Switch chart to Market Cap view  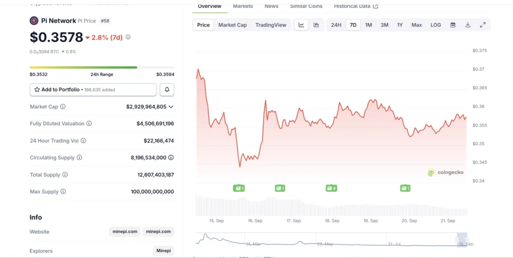(232, 25)
